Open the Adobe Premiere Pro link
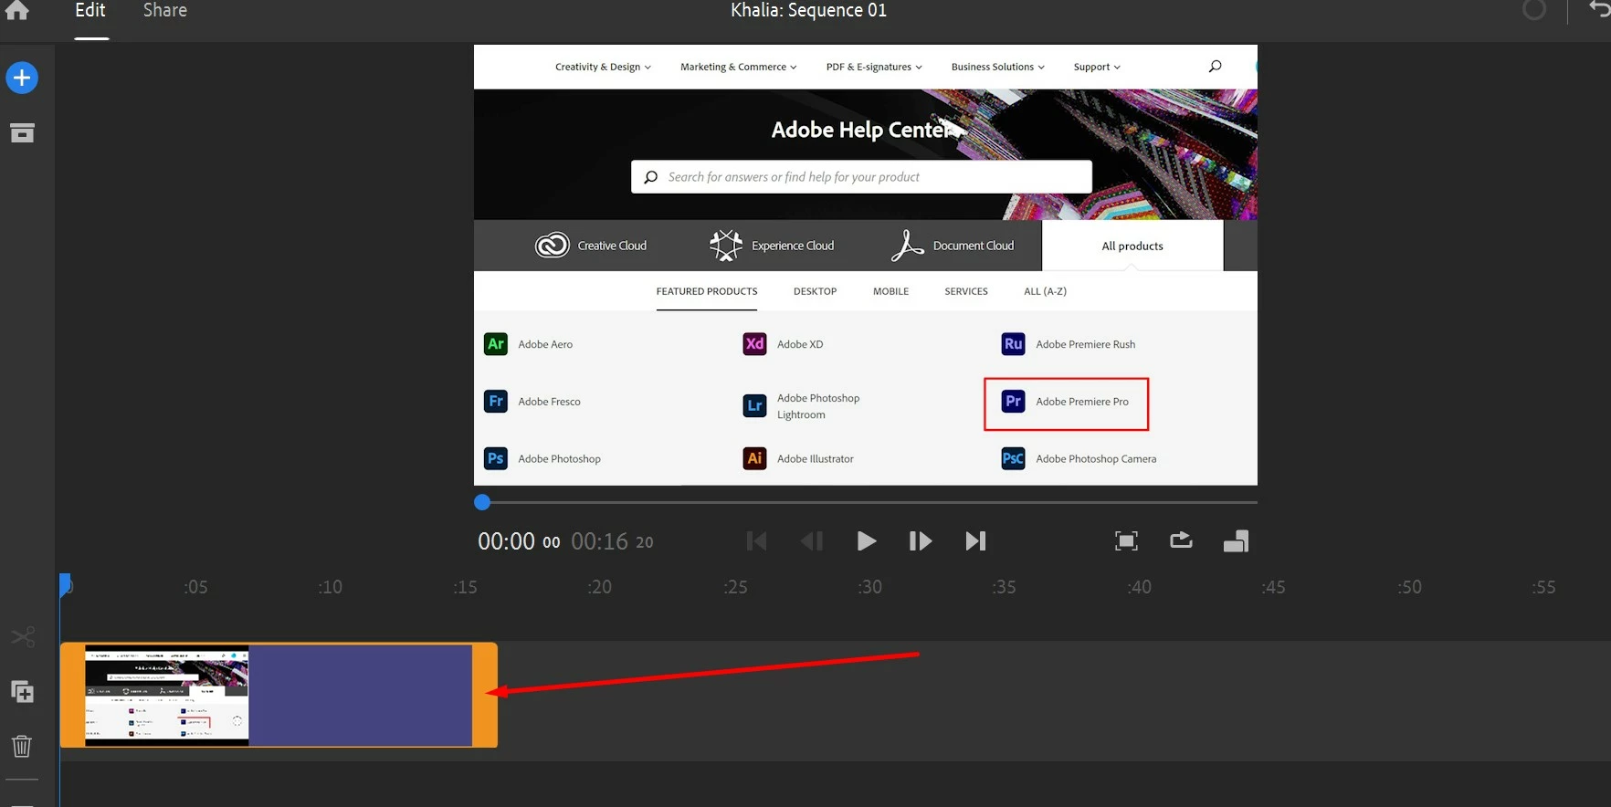The width and height of the screenshot is (1611, 807). point(1082,402)
